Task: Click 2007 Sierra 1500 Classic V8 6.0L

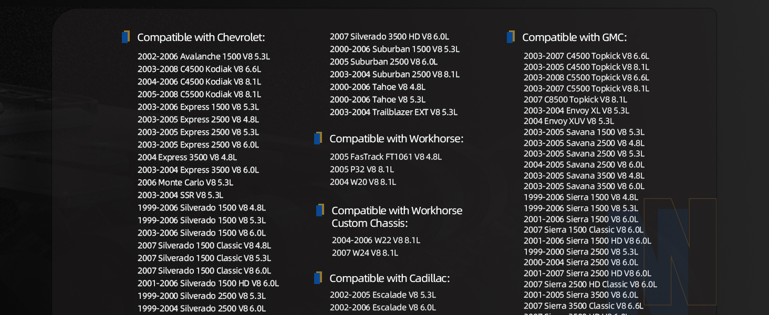Action: (x=584, y=229)
